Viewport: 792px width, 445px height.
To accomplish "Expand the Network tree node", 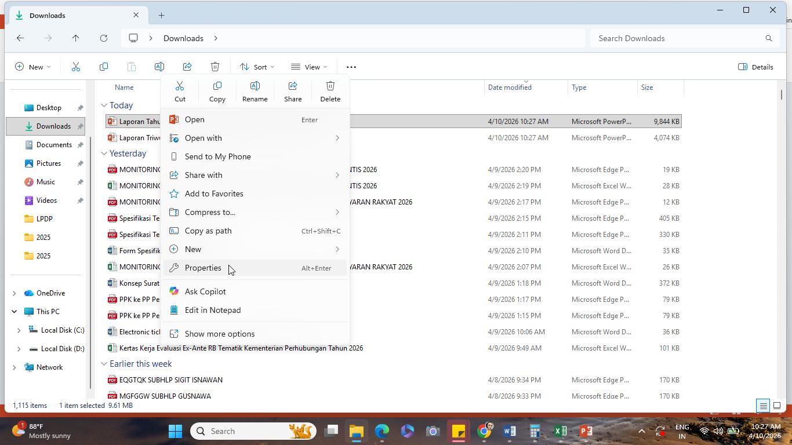I will coord(14,367).
